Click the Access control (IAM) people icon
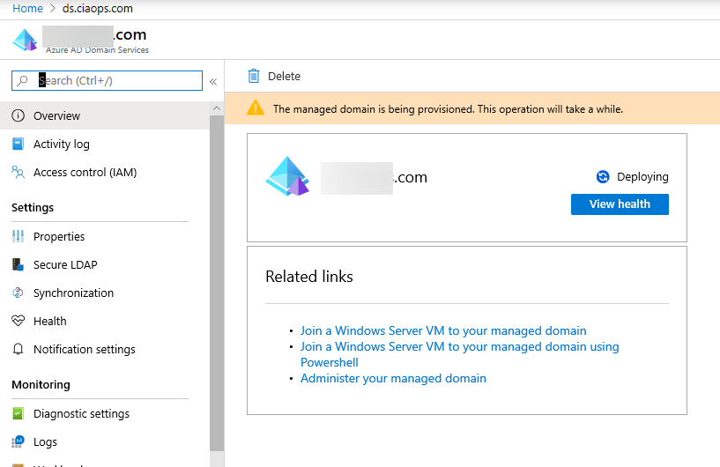The width and height of the screenshot is (720, 467). click(x=19, y=173)
